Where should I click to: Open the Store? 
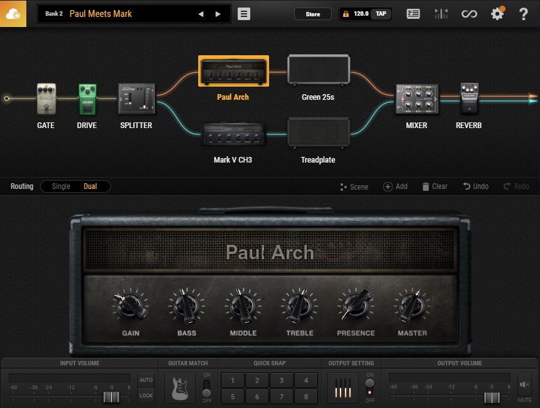coord(313,14)
